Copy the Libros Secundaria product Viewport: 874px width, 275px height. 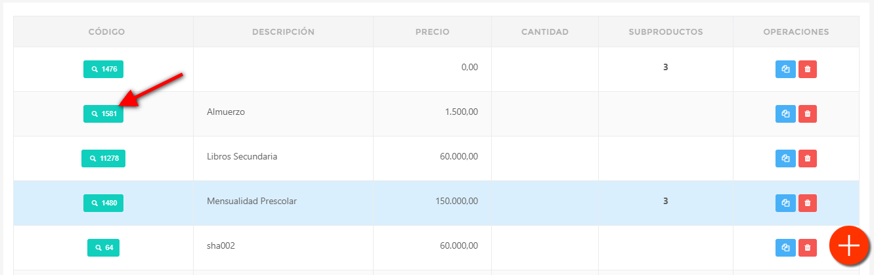(785, 158)
